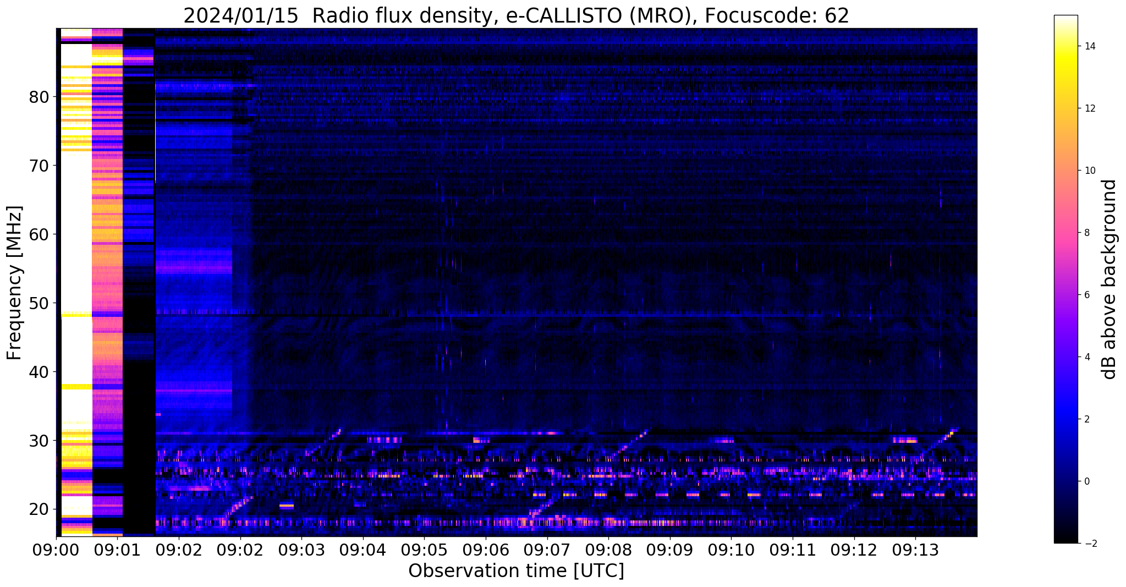Click the 09:01 time tick label

(117, 550)
